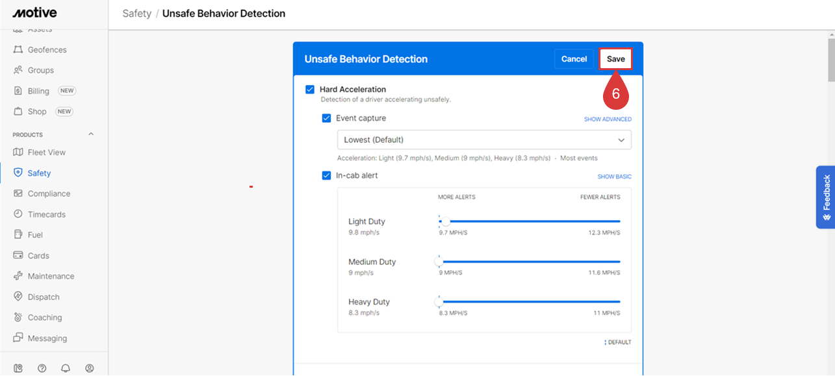Open the user profile icon
The image size is (835, 376).
pos(90,368)
